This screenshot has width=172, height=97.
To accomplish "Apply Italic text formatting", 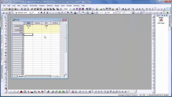I will pyautogui.click(x=44, y=13).
